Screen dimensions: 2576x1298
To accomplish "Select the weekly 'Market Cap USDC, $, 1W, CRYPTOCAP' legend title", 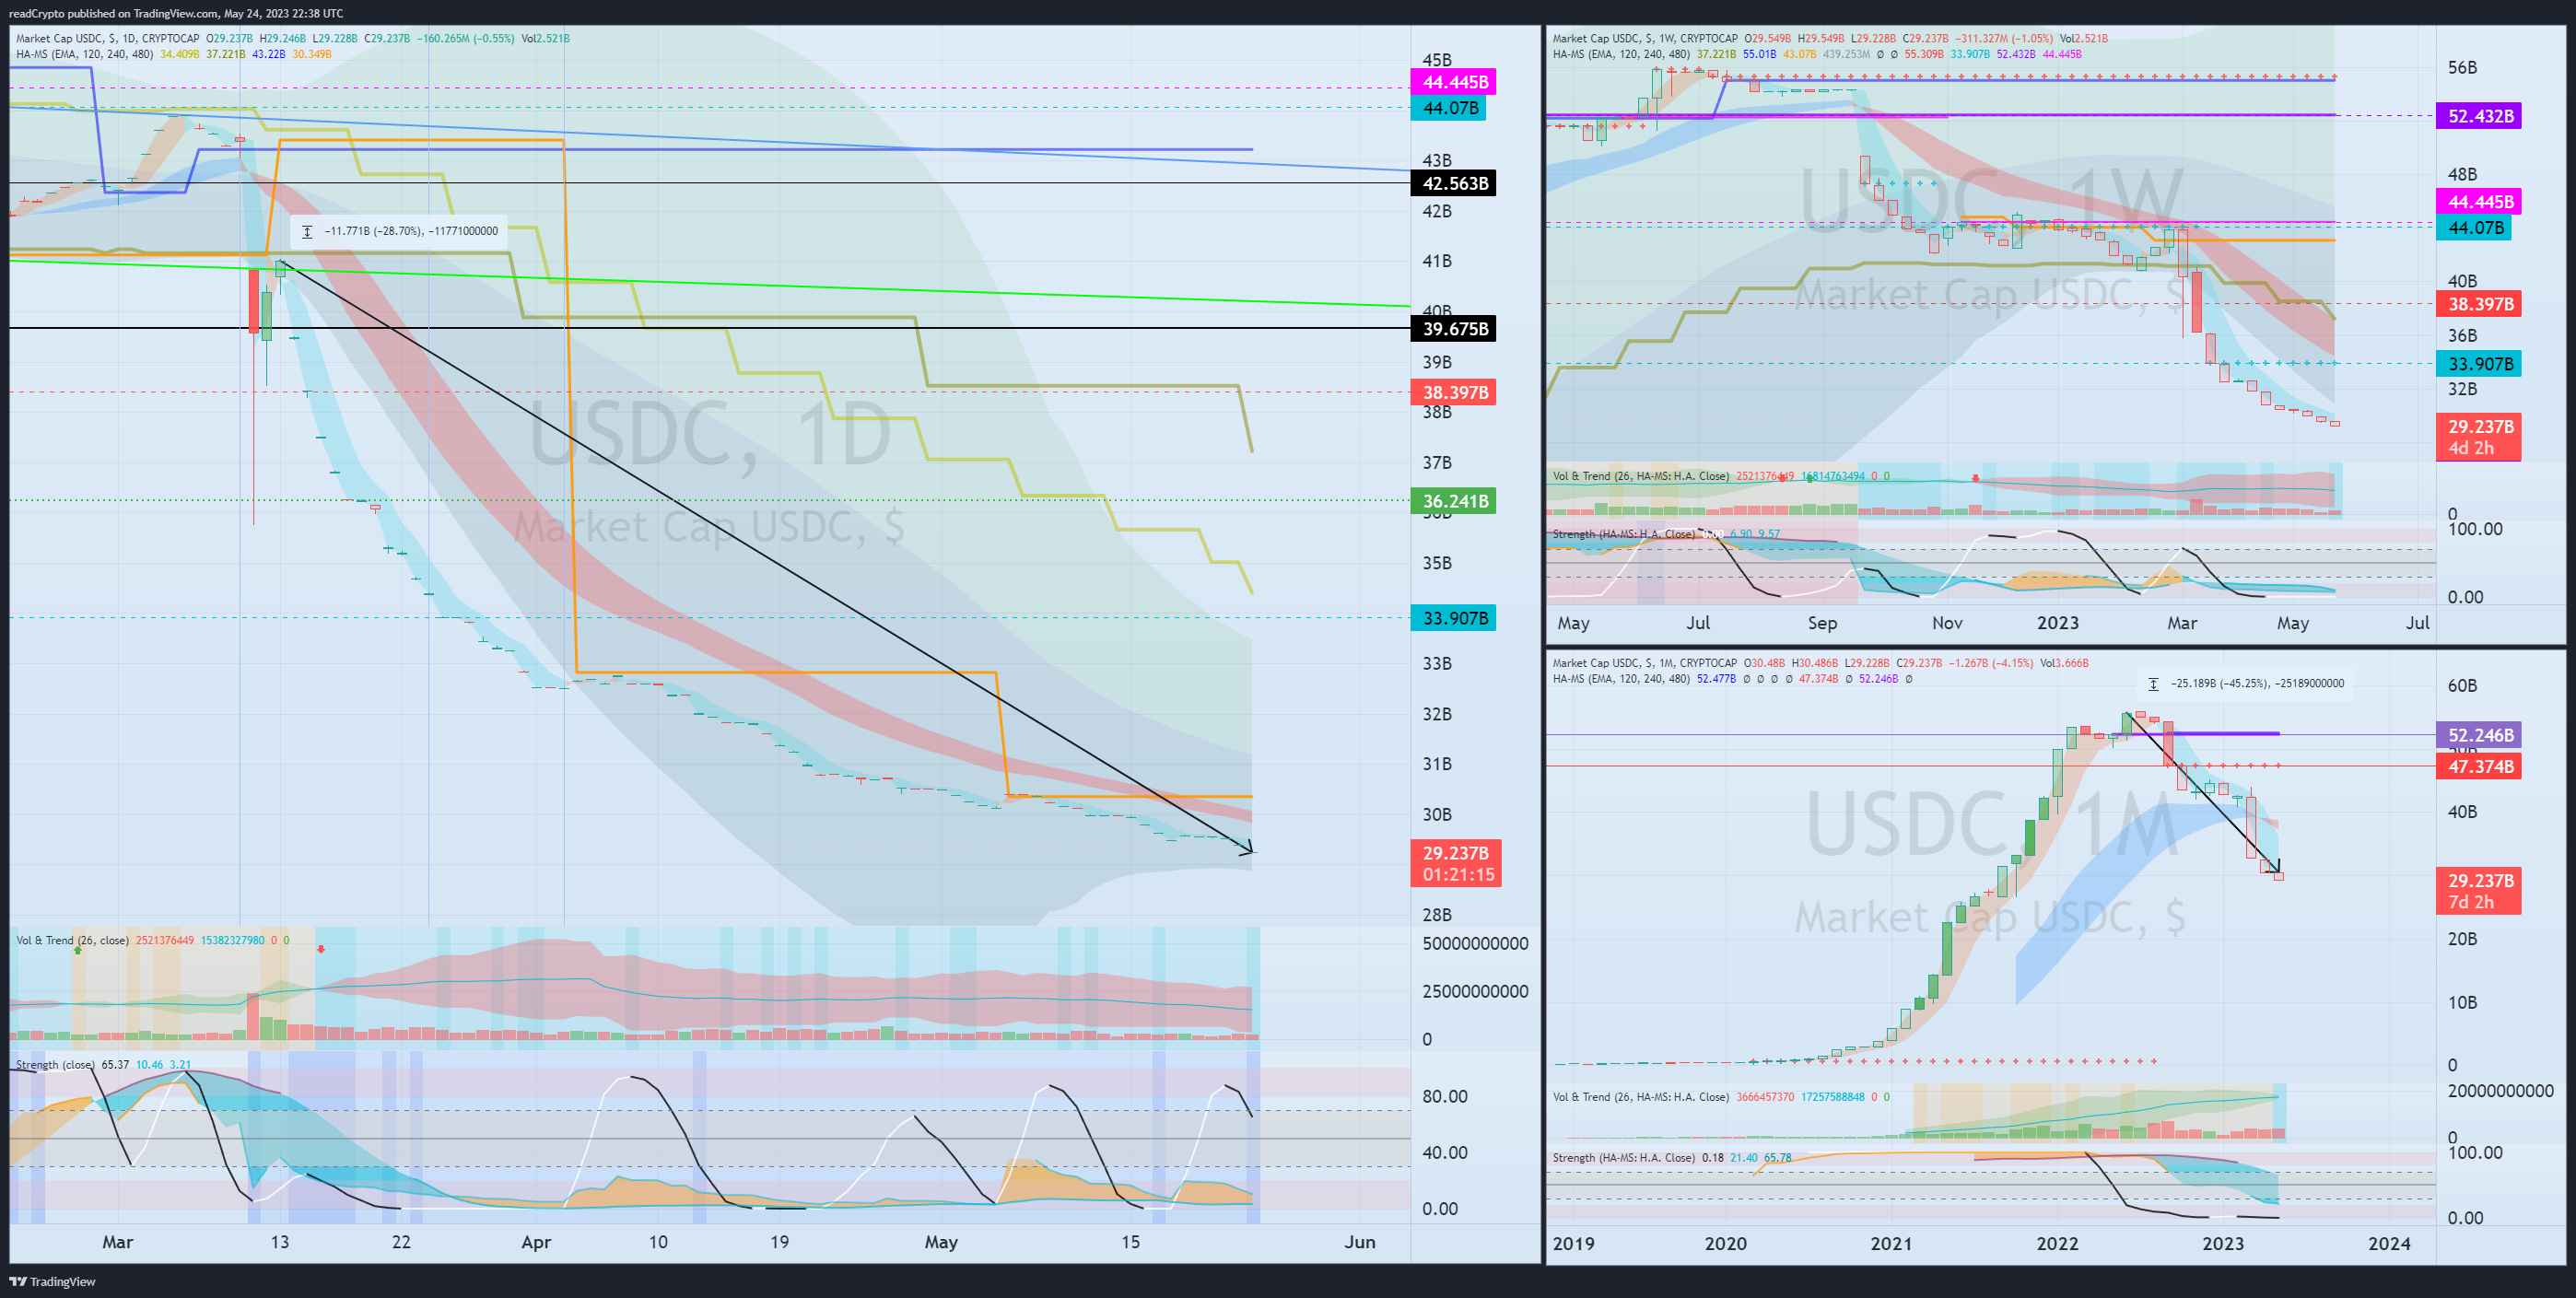I will (x=1645, y=38).
